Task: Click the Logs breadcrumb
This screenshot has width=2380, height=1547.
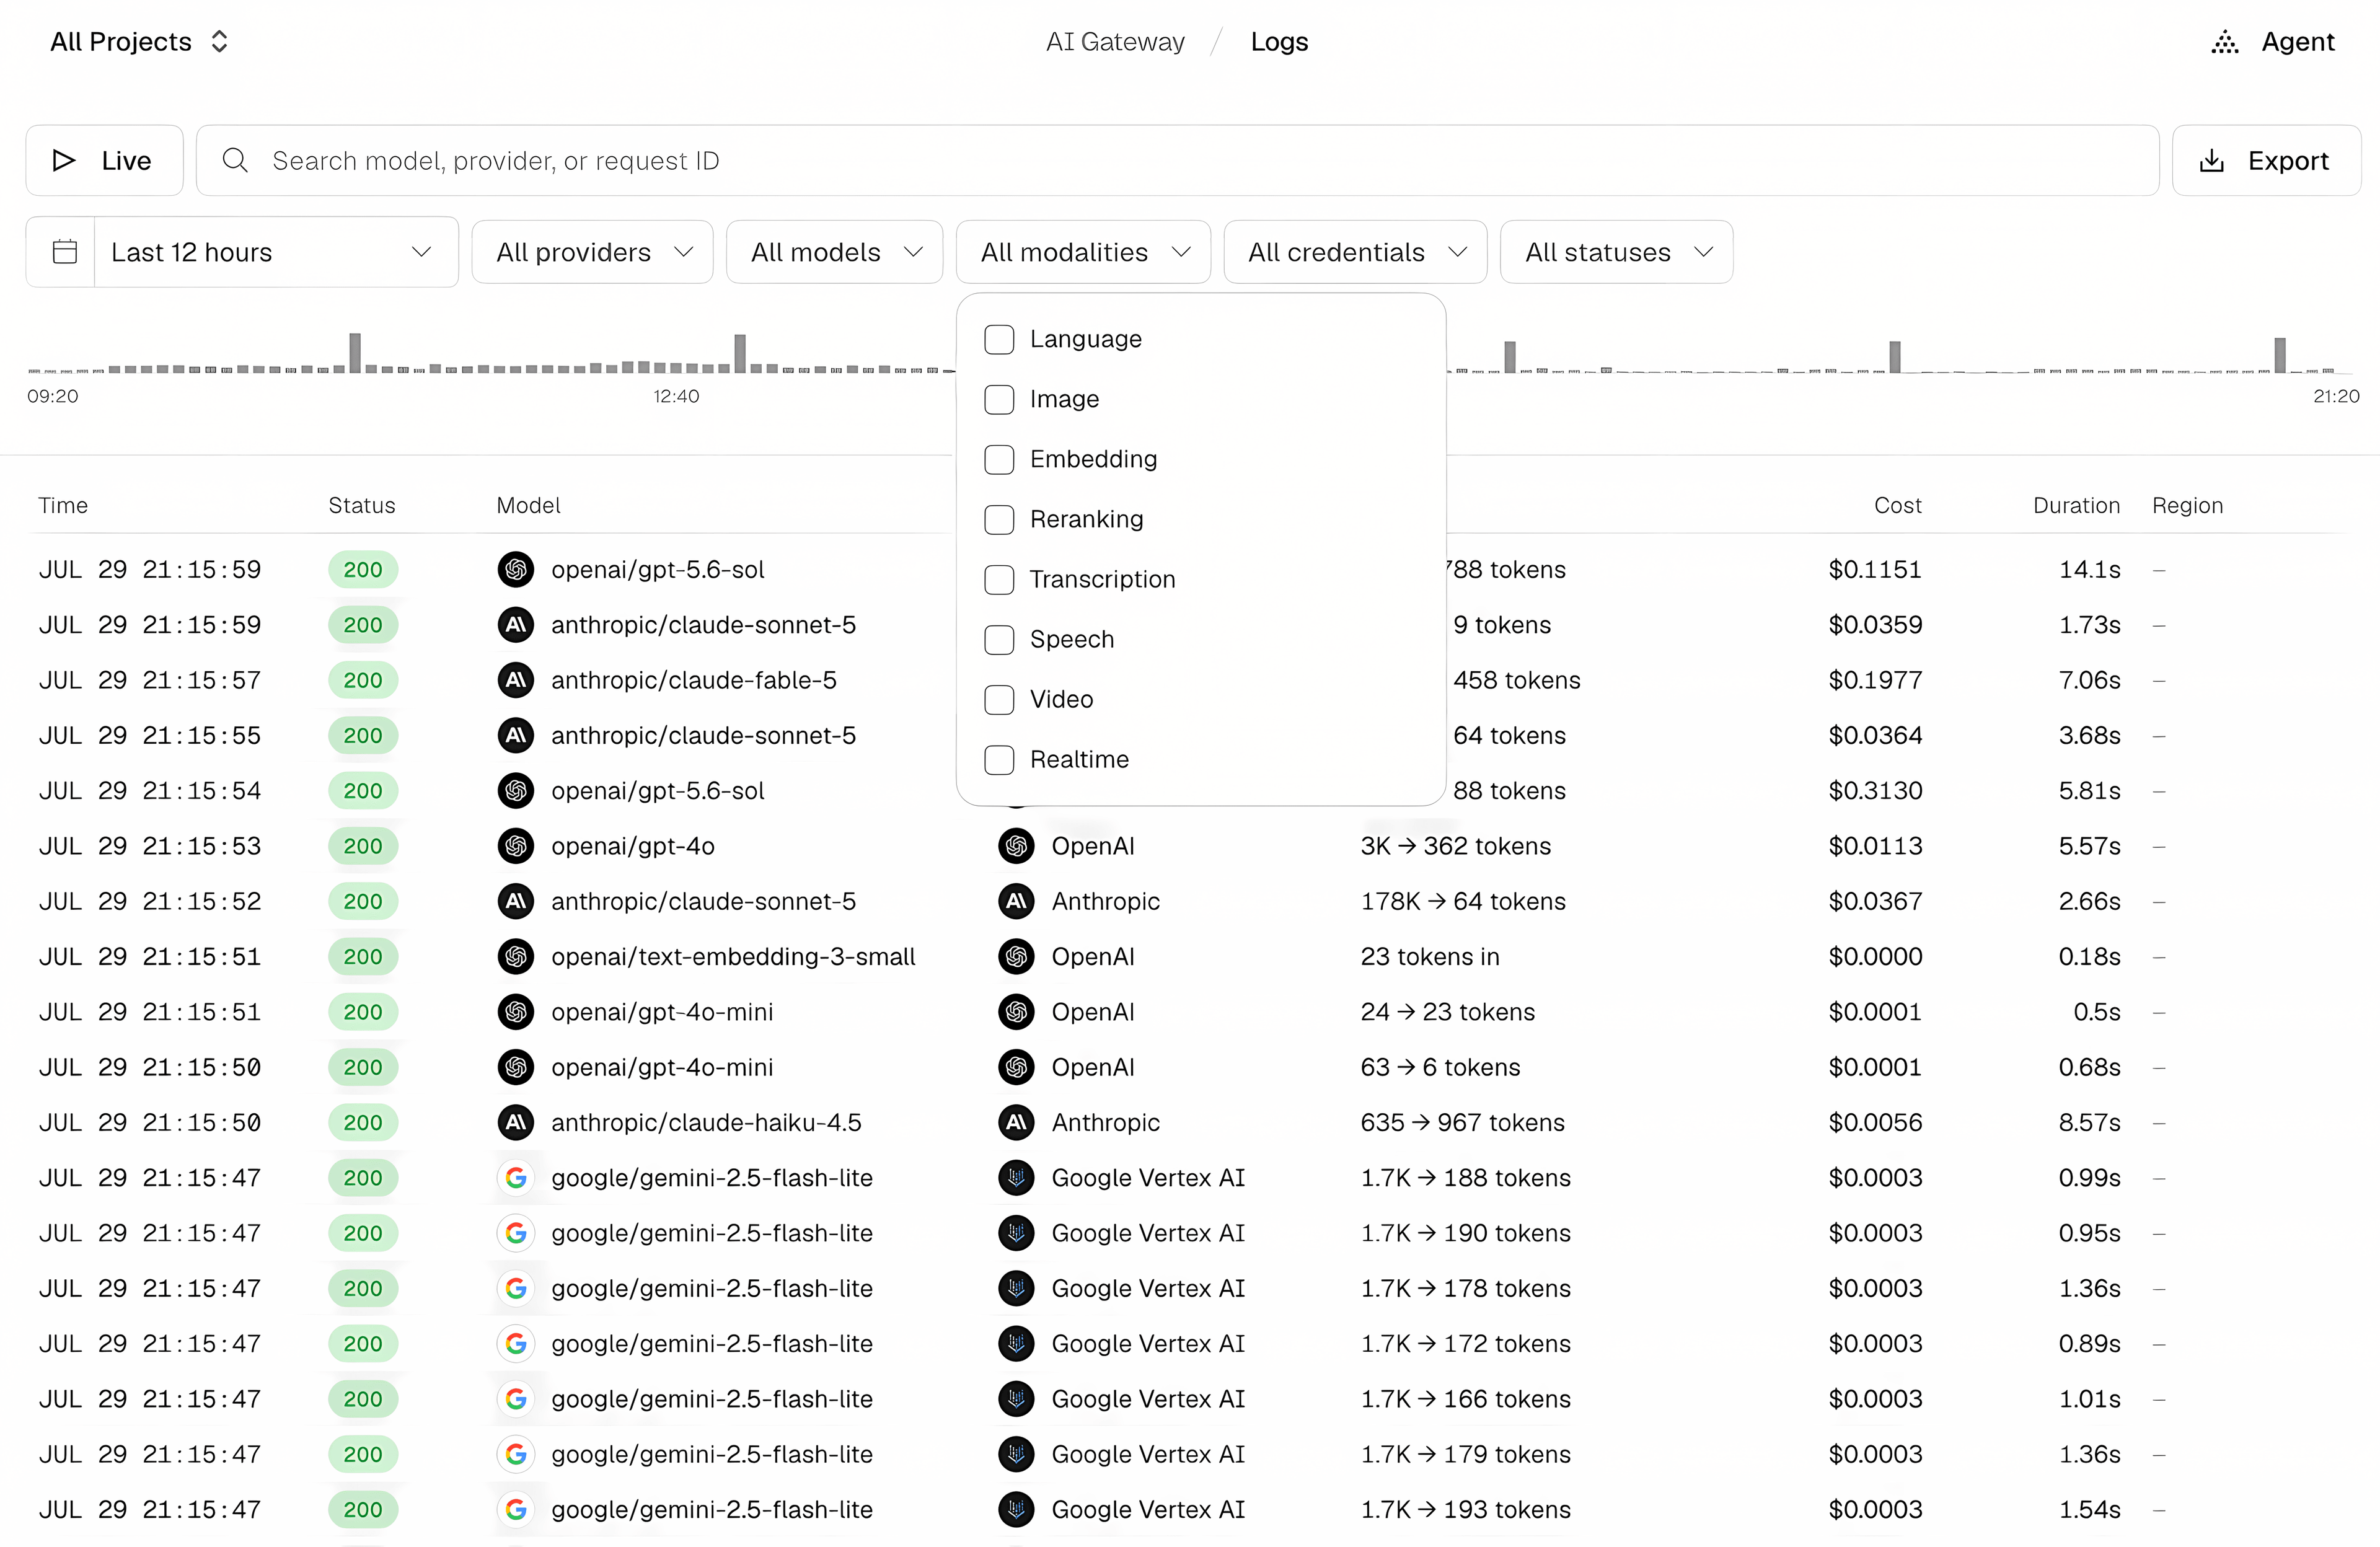Action: click(x=1279, y=42)
